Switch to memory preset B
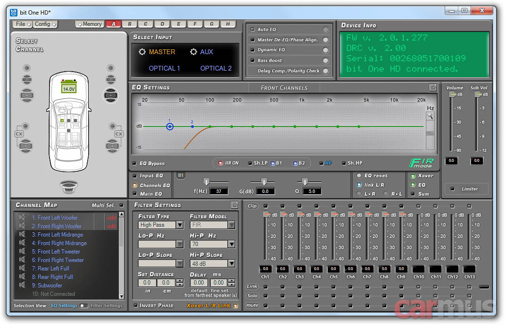Viewport: 505px width, 325px height. pos(130,24)
